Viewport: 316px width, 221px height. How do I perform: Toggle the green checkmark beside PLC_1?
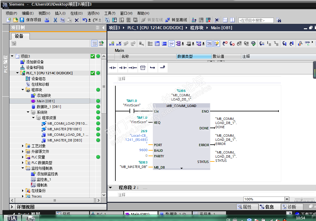point(93,73)
